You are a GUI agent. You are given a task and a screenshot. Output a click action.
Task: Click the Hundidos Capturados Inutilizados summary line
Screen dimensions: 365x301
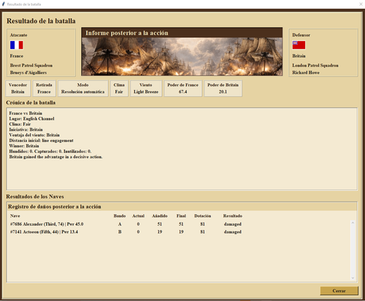tap(50, 151)
